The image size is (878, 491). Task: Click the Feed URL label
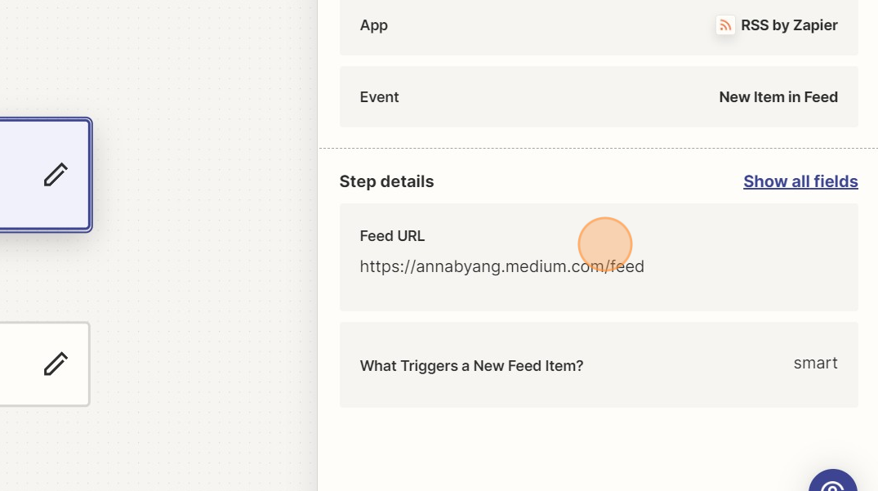392,236
